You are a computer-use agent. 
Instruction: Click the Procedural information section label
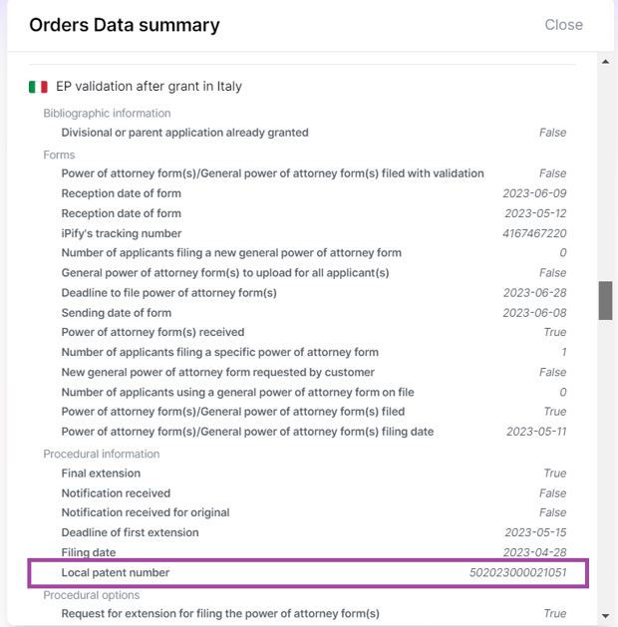coord(101,455)
